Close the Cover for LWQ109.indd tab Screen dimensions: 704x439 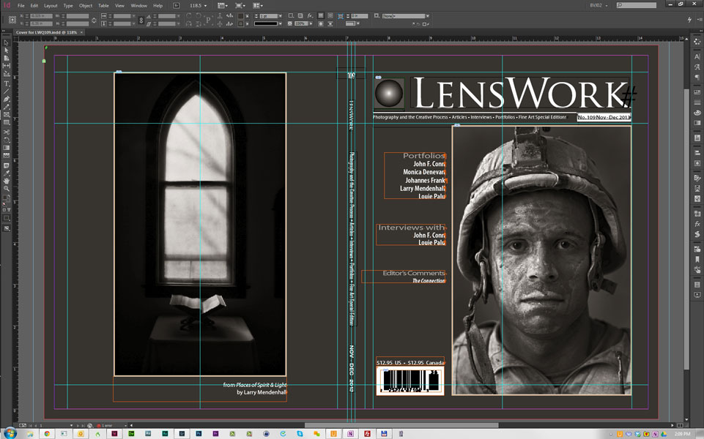coord(81,32)
